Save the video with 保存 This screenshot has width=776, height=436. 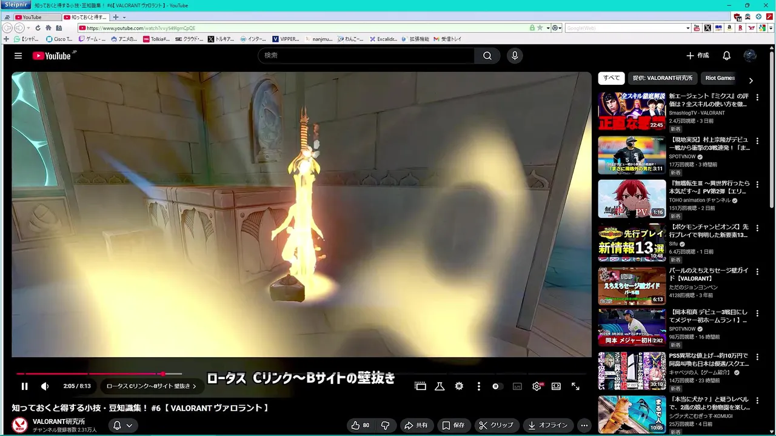[453, 426]
